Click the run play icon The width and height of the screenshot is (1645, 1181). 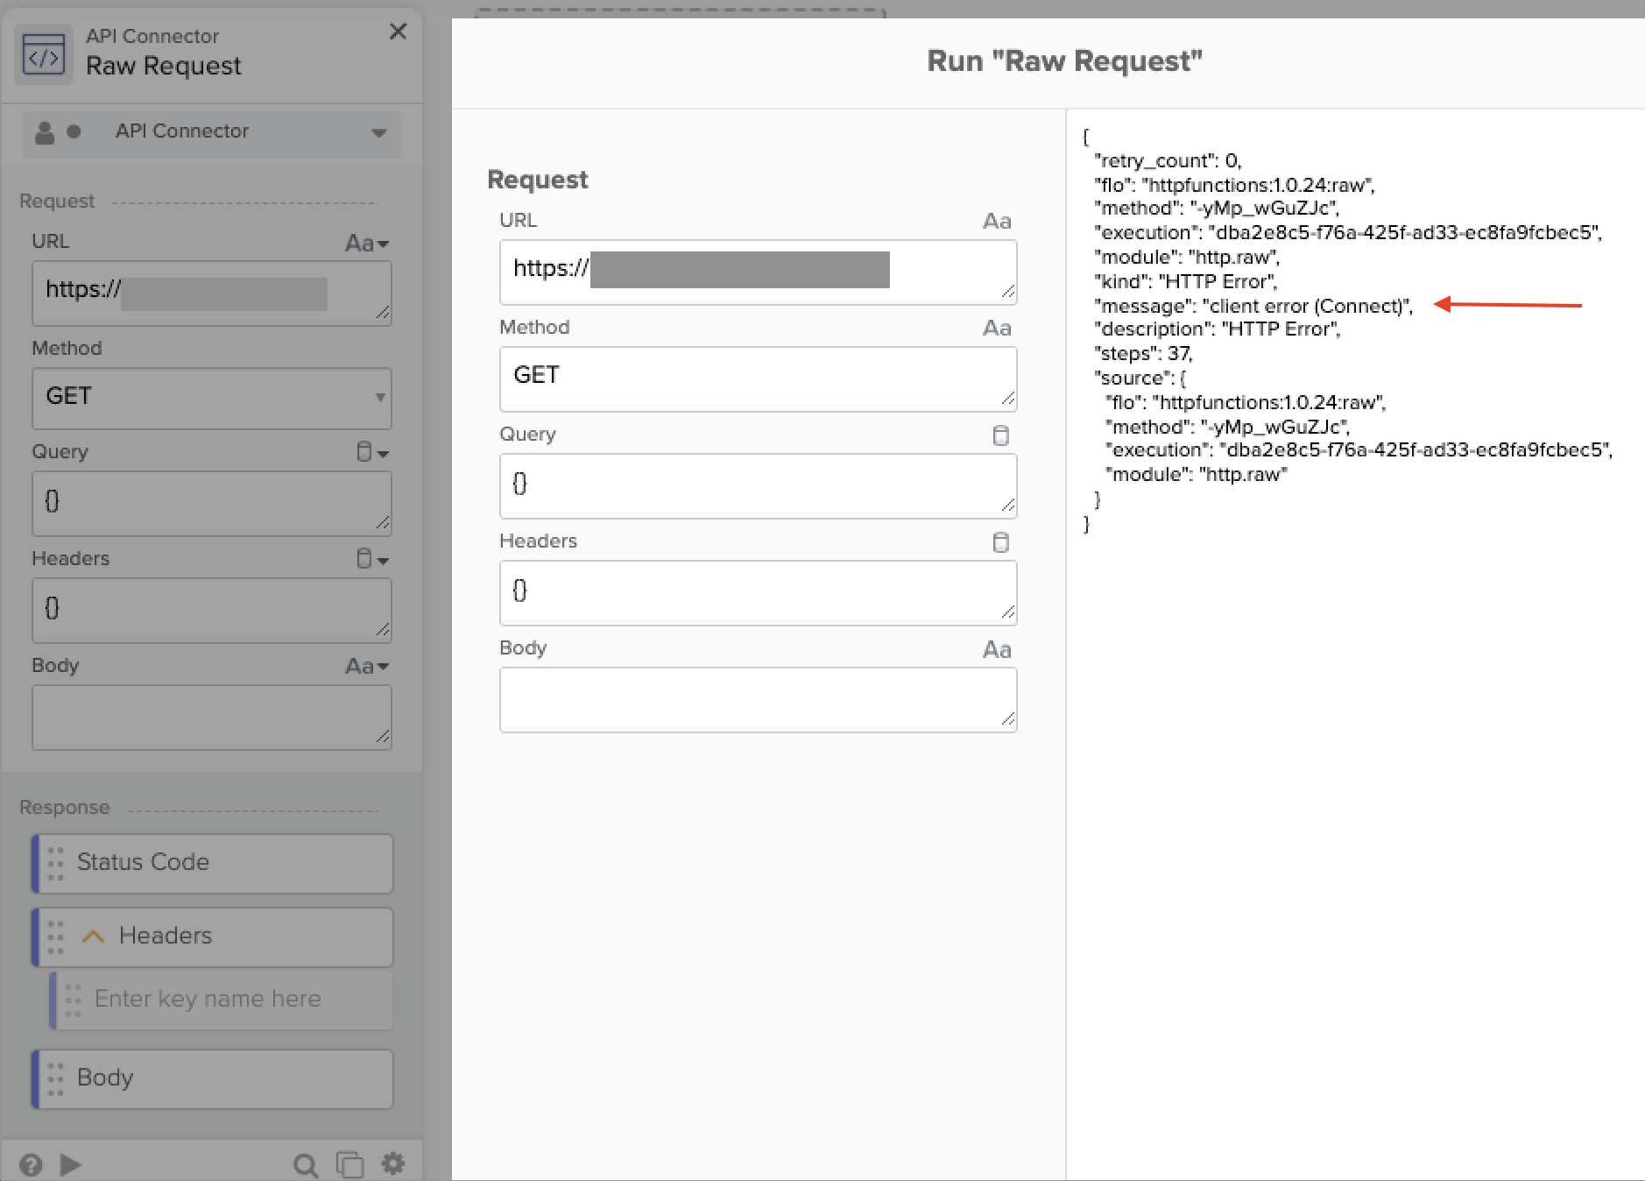(x=71, y=1164)
